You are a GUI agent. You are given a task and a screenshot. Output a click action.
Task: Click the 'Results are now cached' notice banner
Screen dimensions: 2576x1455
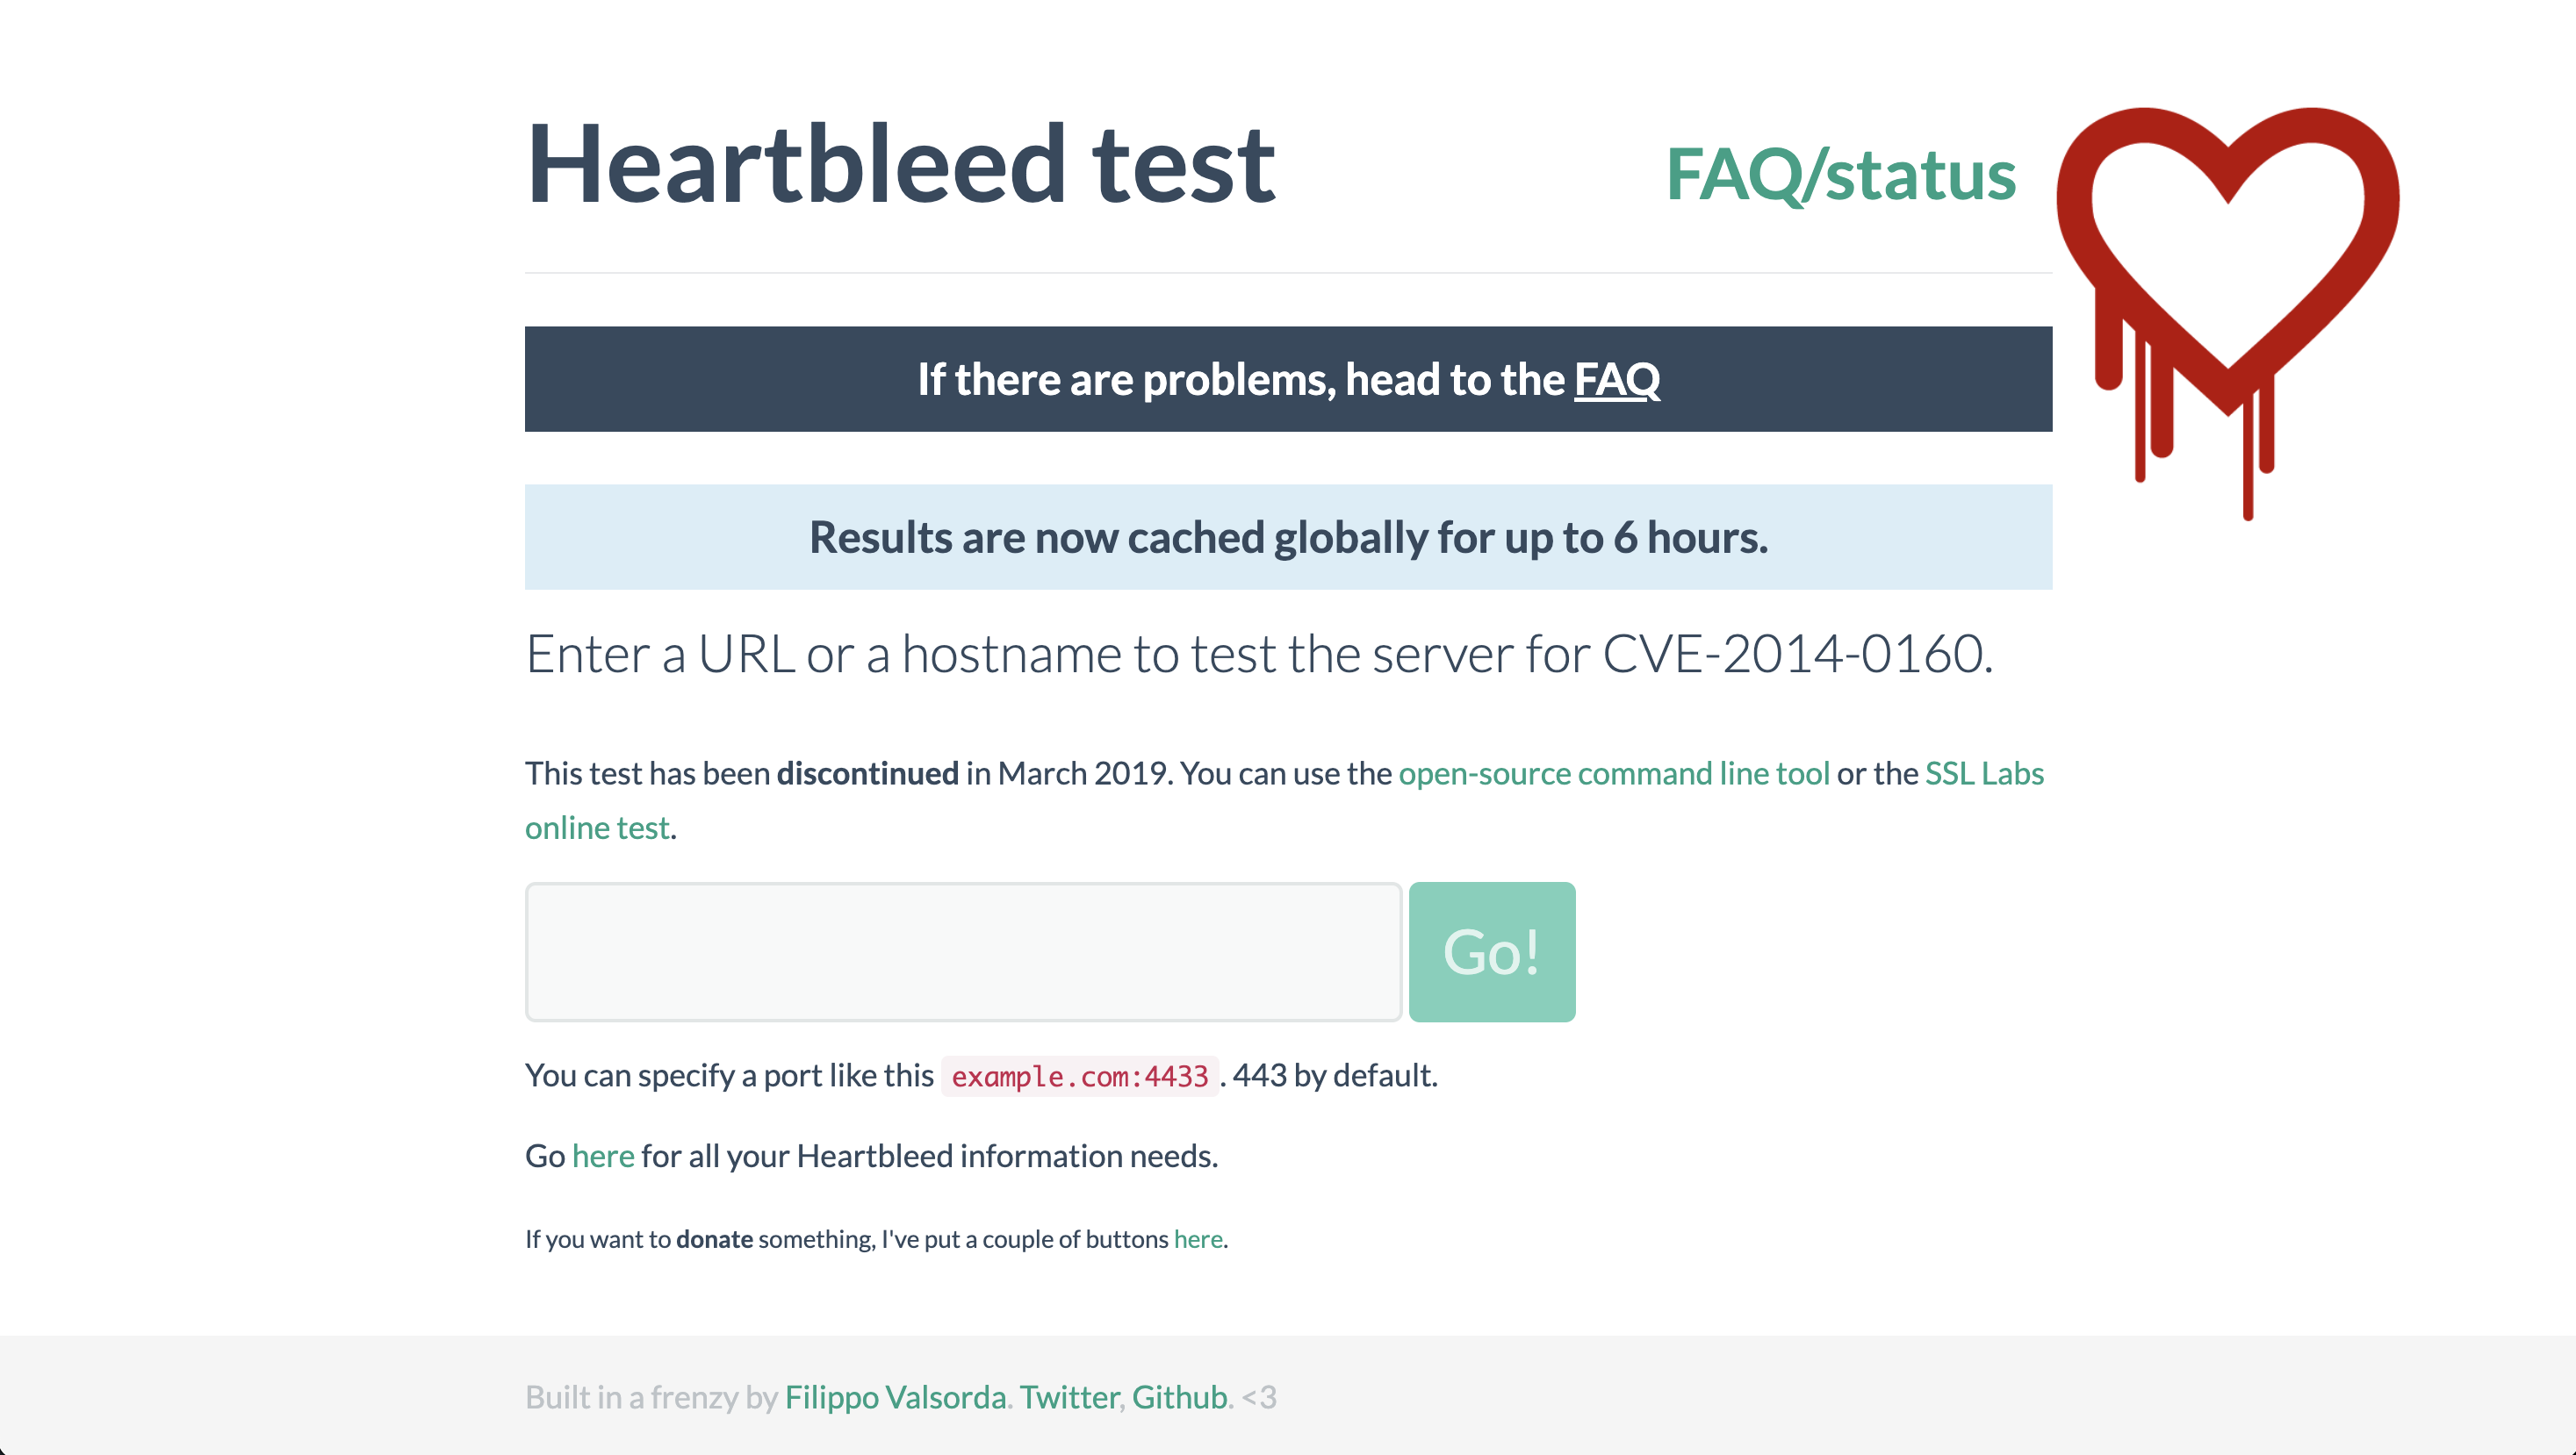tap(1288, 538)
